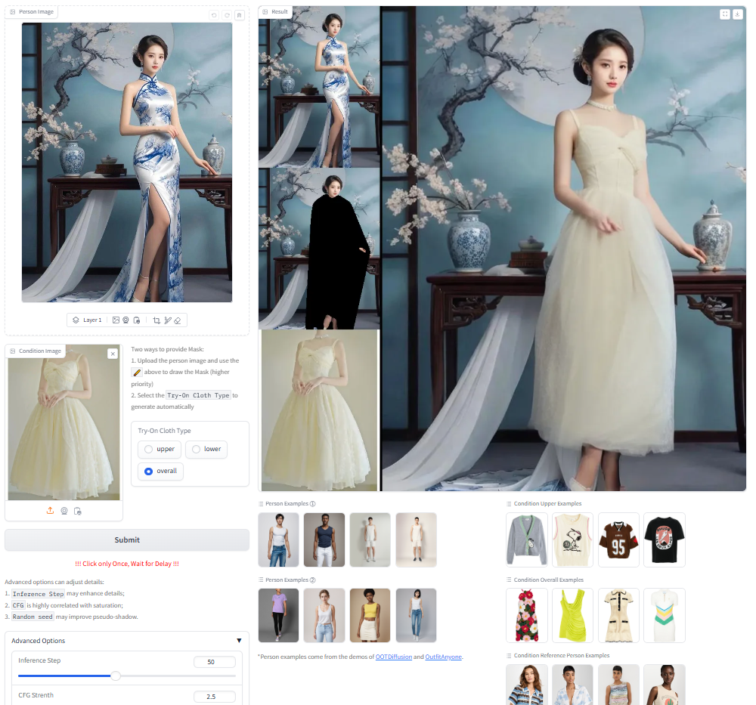Click the upload icon under Condition Image
The image size is (756, 705).
[50, 511]
